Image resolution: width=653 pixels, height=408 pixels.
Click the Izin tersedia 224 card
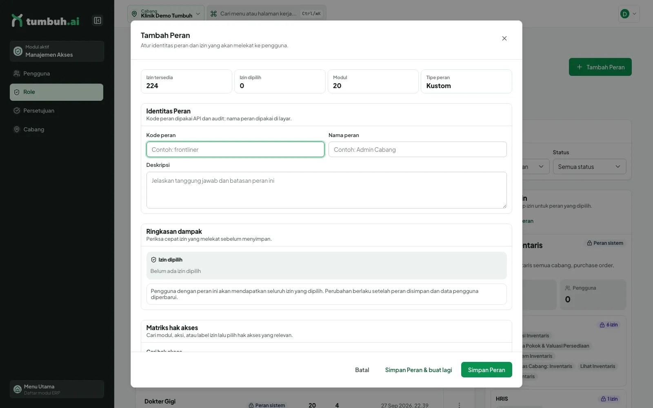click(187, 82)
